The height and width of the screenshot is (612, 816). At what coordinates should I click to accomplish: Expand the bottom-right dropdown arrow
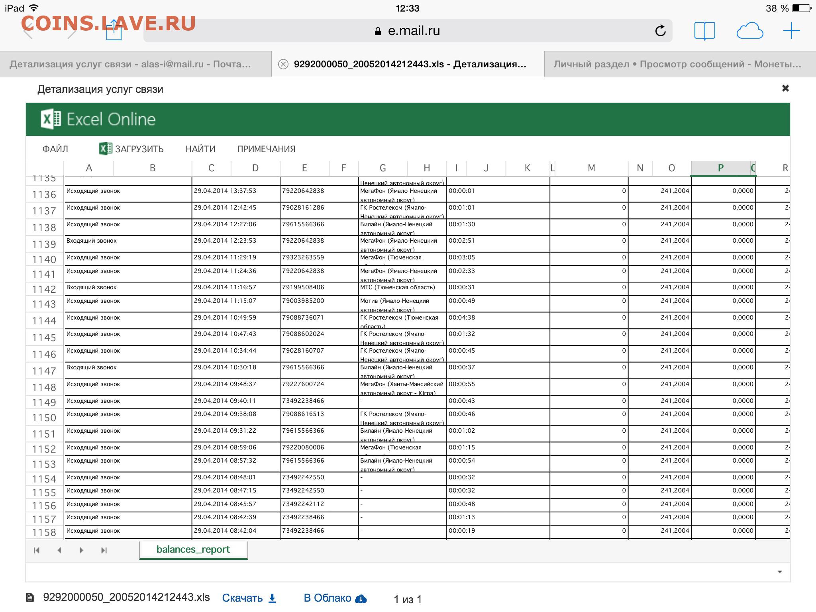pos(780,572)
